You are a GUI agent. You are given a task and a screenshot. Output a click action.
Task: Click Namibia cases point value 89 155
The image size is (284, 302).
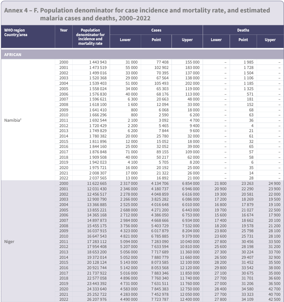[162, 152]
